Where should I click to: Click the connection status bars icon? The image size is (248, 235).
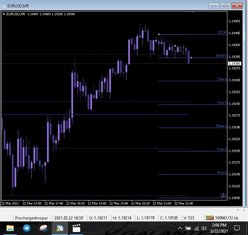(x=210, y=218)
